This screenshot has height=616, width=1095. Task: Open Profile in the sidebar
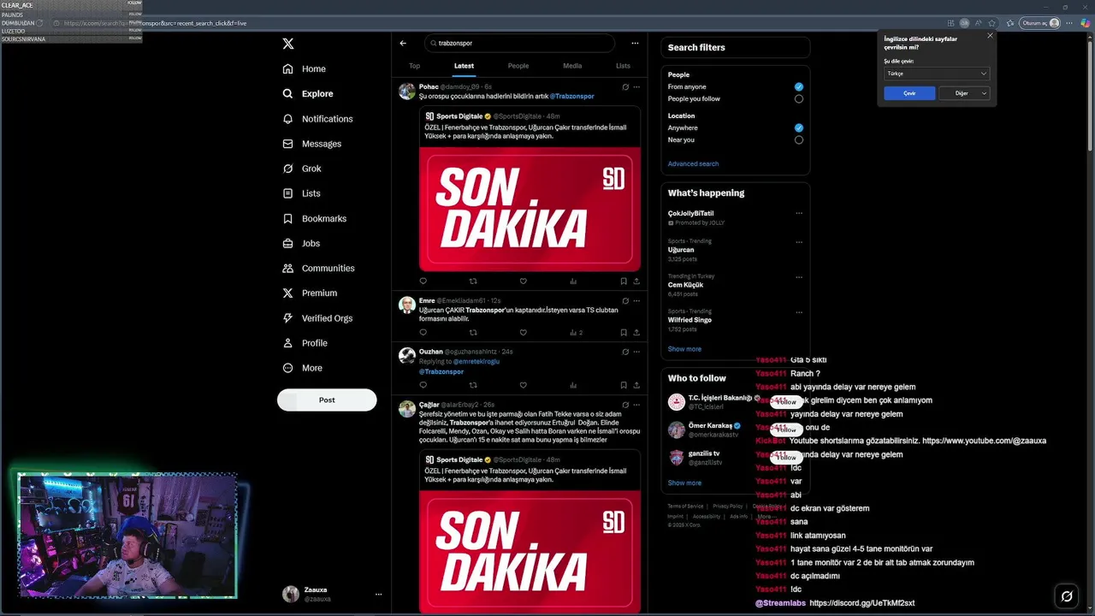pyautogui.click(x=305, y=343)
